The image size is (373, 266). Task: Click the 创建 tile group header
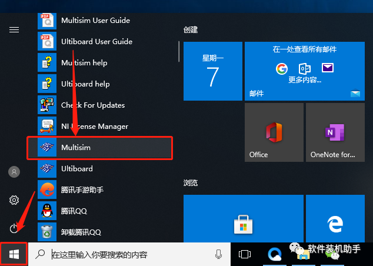(191, 30)
